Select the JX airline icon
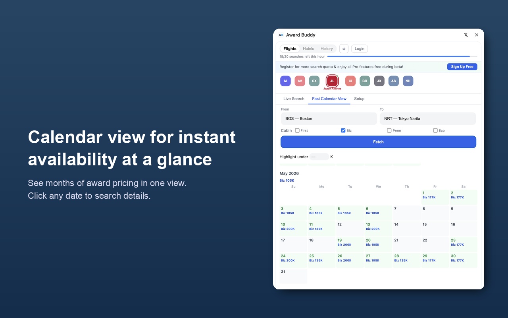This screenshot has width=508, height=318. (379, 81)
